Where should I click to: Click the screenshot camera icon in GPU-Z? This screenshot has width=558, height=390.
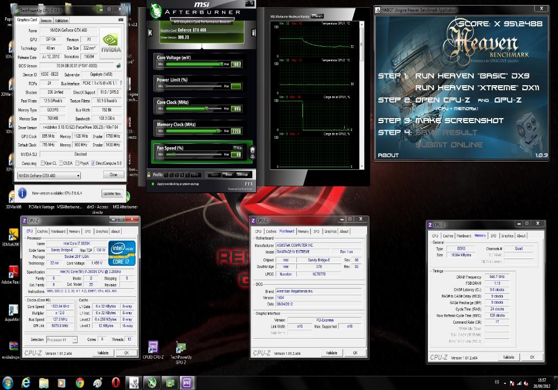[x=121, y=20]
